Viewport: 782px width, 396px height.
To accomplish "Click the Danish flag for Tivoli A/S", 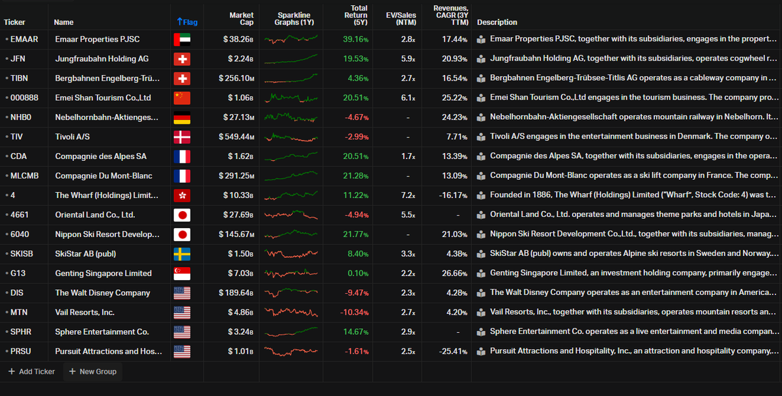I will coord(182,137).
